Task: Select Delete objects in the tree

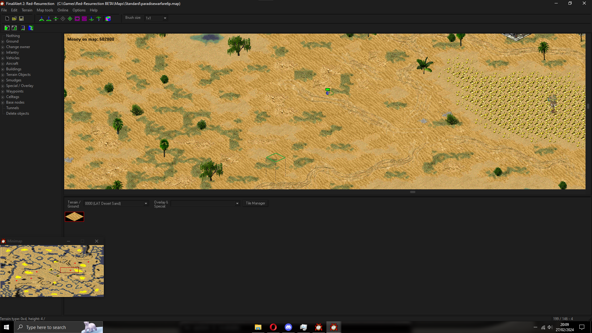Action: click(18, 113)
